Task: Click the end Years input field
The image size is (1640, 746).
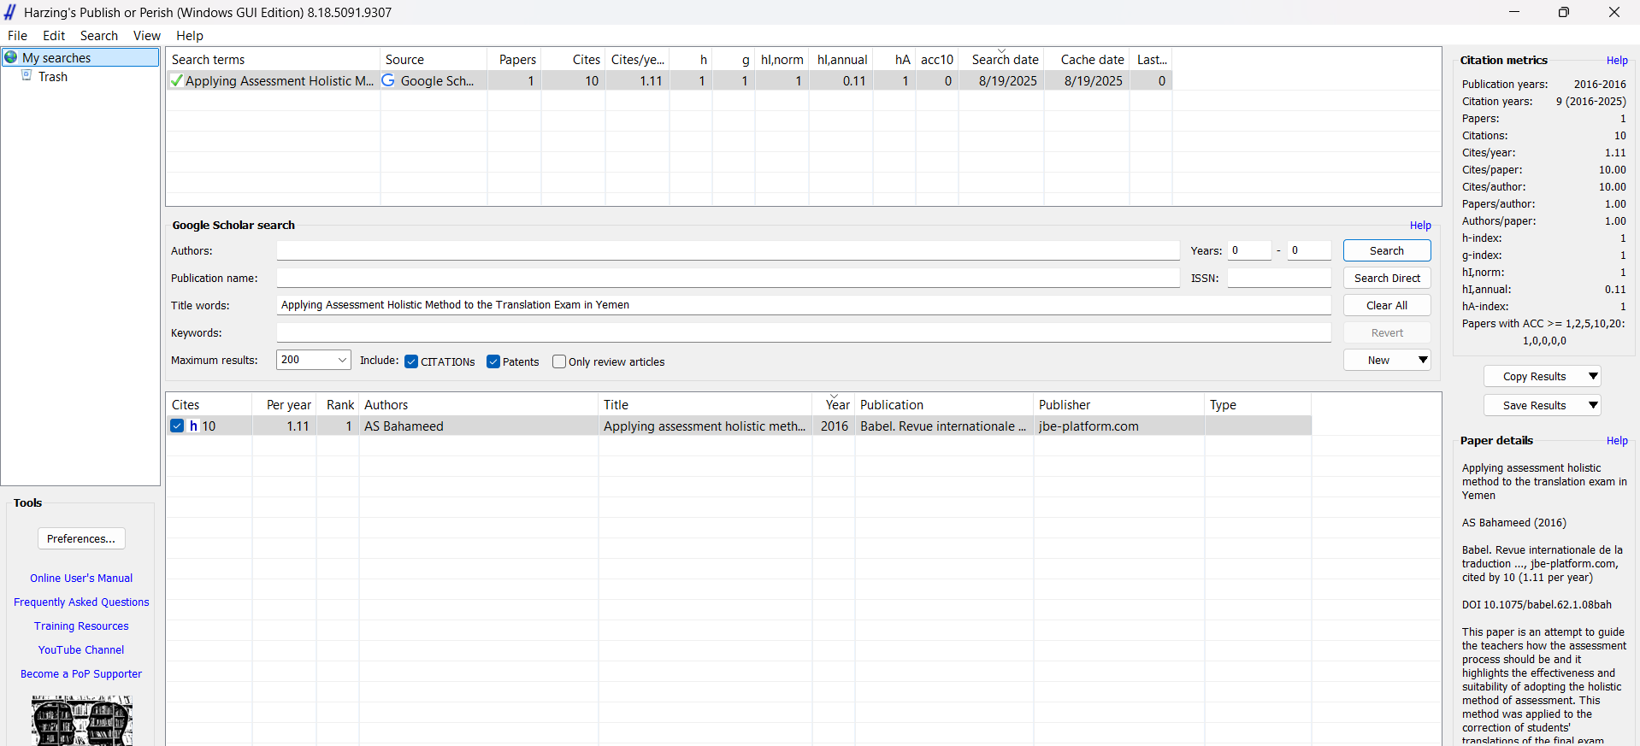Action: coord(1309,250)
